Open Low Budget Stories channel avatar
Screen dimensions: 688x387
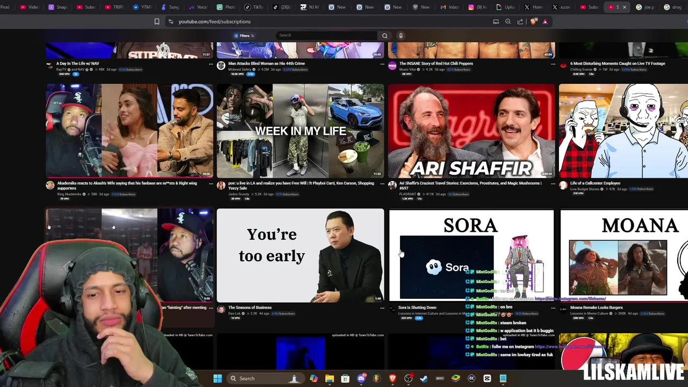[563, 185]
